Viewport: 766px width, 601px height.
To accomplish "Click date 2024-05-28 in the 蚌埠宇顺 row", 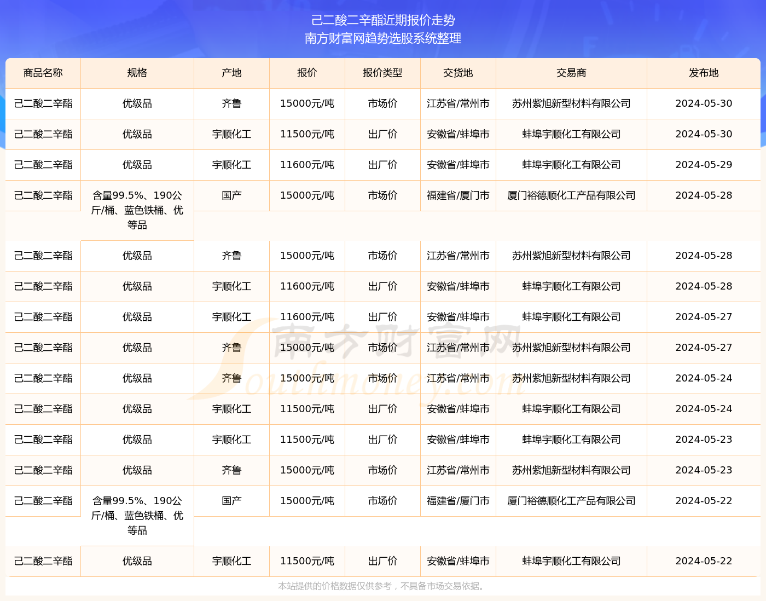I will coord(704,286).
